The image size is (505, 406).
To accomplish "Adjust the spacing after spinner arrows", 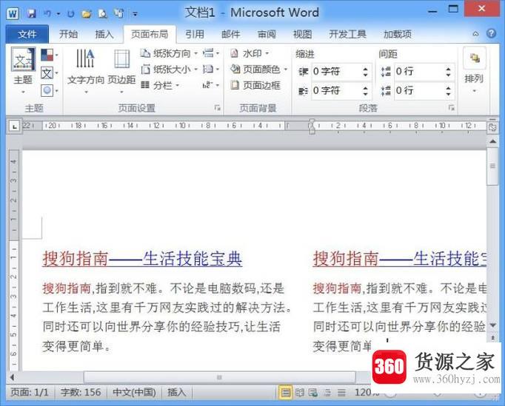I will pos(448,91).
